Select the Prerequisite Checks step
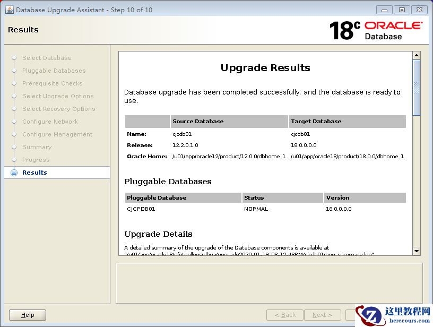The height and width of the screenshot is (327, 433). pyautogui.click(x=52, y=83)
